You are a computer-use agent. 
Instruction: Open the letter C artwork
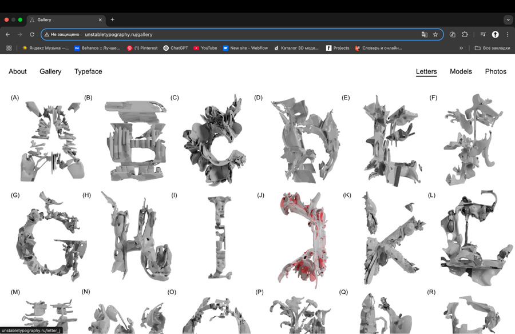tap(214, 140)
